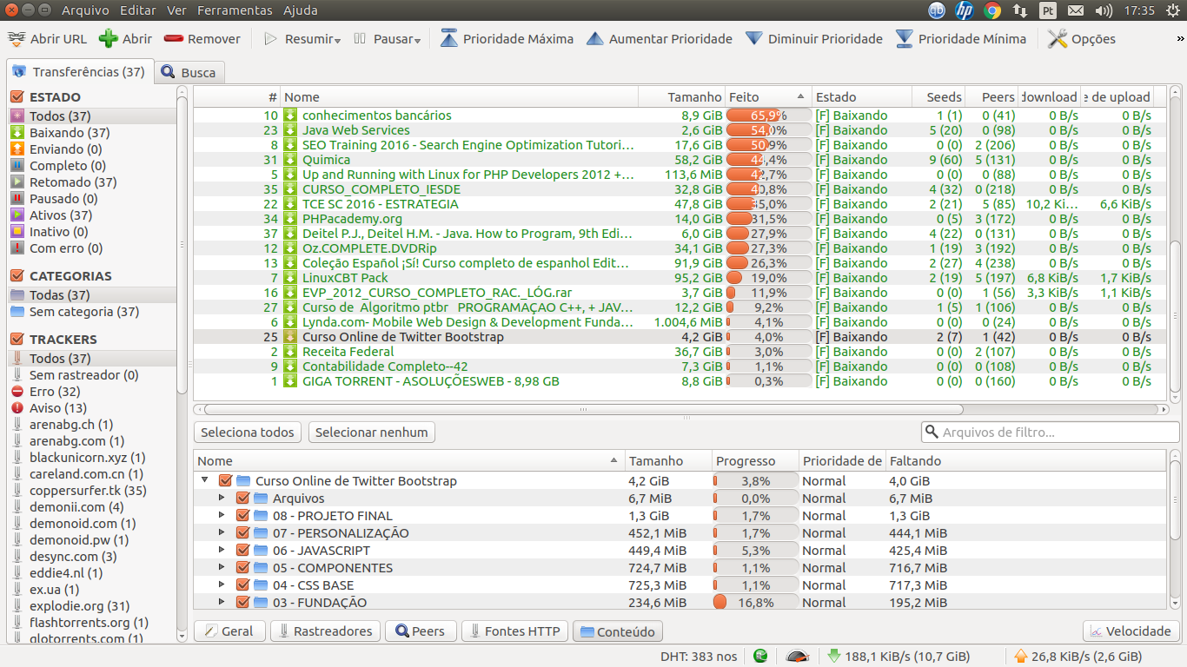Expand the 05 - COMPONENTES folder
Screen dimensions: 1187x667
pos(222,567)
